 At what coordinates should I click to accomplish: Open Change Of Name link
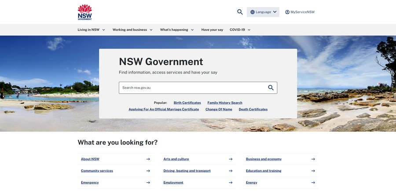219,109
